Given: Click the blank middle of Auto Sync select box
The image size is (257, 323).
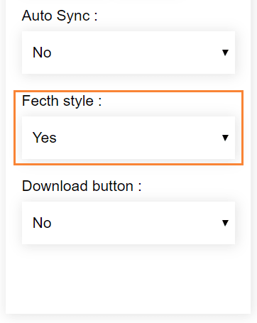Looking at the screenshot, I should click(135, 53).
